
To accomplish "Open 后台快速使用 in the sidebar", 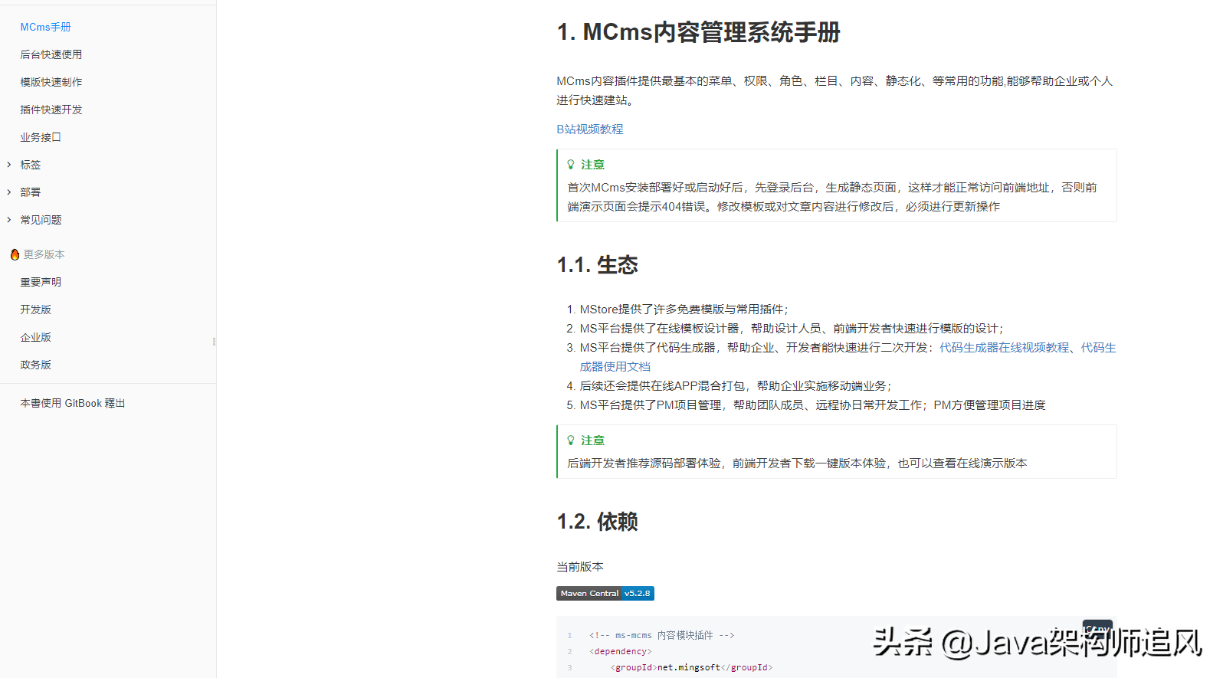I will coord(51,54).
